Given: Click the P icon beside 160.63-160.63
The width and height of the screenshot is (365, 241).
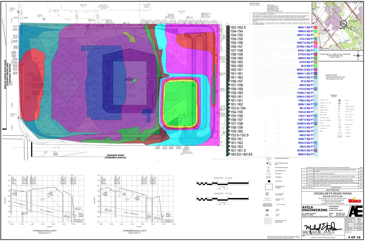Looking at the screenshot, I should point(228,154).
